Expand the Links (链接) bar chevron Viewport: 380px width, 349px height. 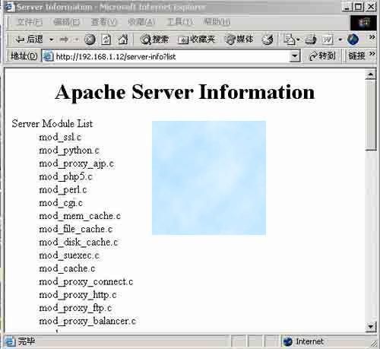372,54
